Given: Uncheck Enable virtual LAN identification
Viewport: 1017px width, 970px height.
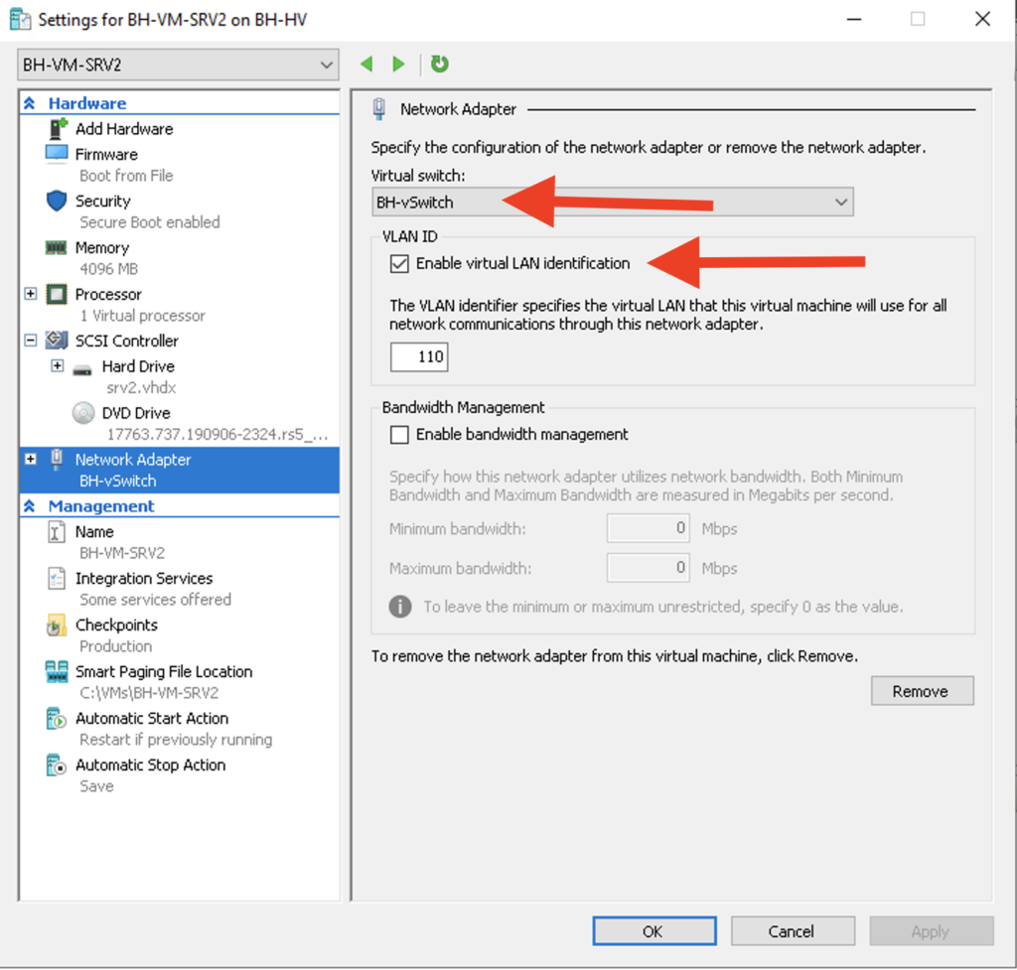Looking at the screenshot, I should tap(399, 263).
